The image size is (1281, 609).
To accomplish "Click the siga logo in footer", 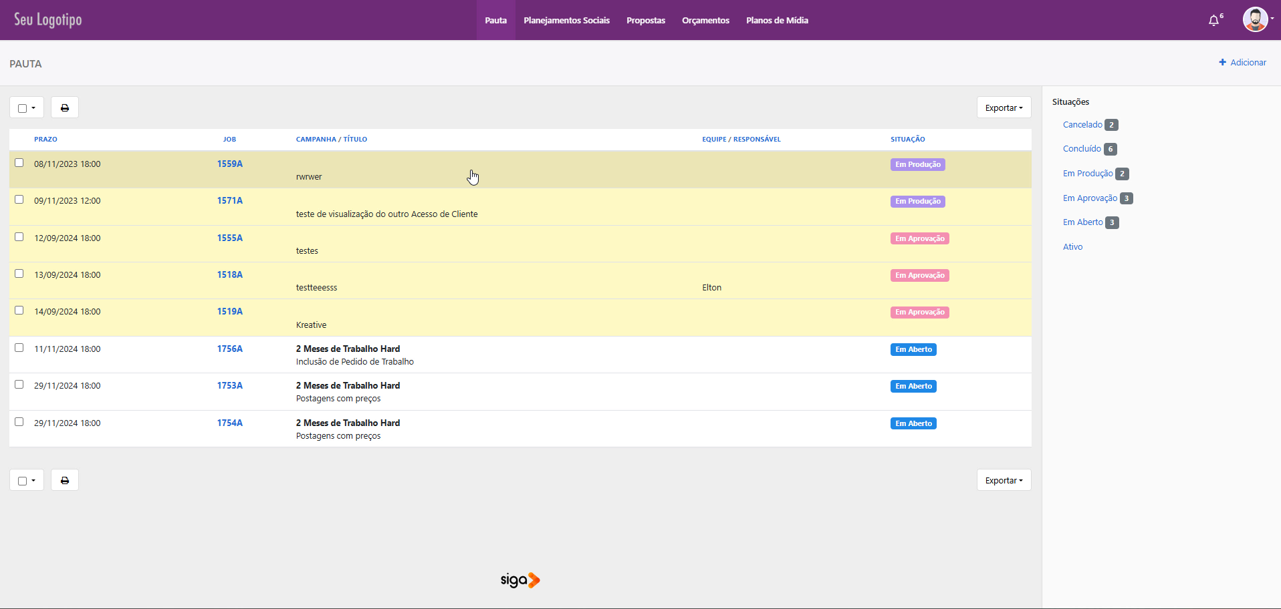I will [519, 580].
